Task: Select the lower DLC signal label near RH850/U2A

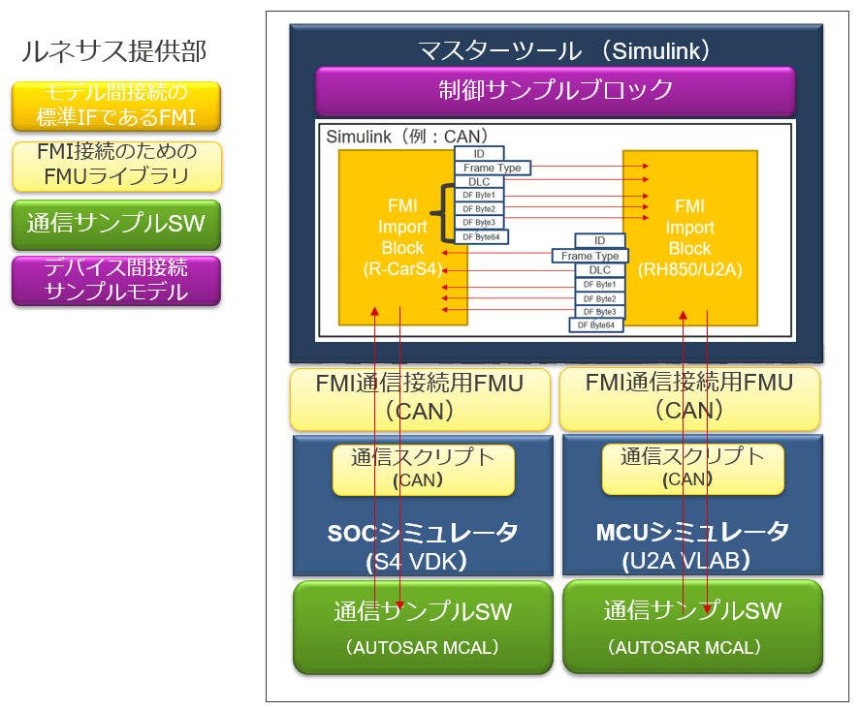Action: (x=599, y=270)
